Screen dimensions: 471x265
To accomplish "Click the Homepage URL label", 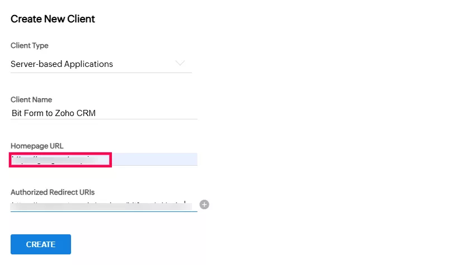I will coord(37,146).
